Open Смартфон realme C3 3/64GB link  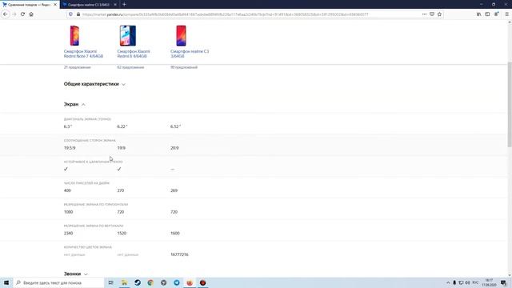190,54
